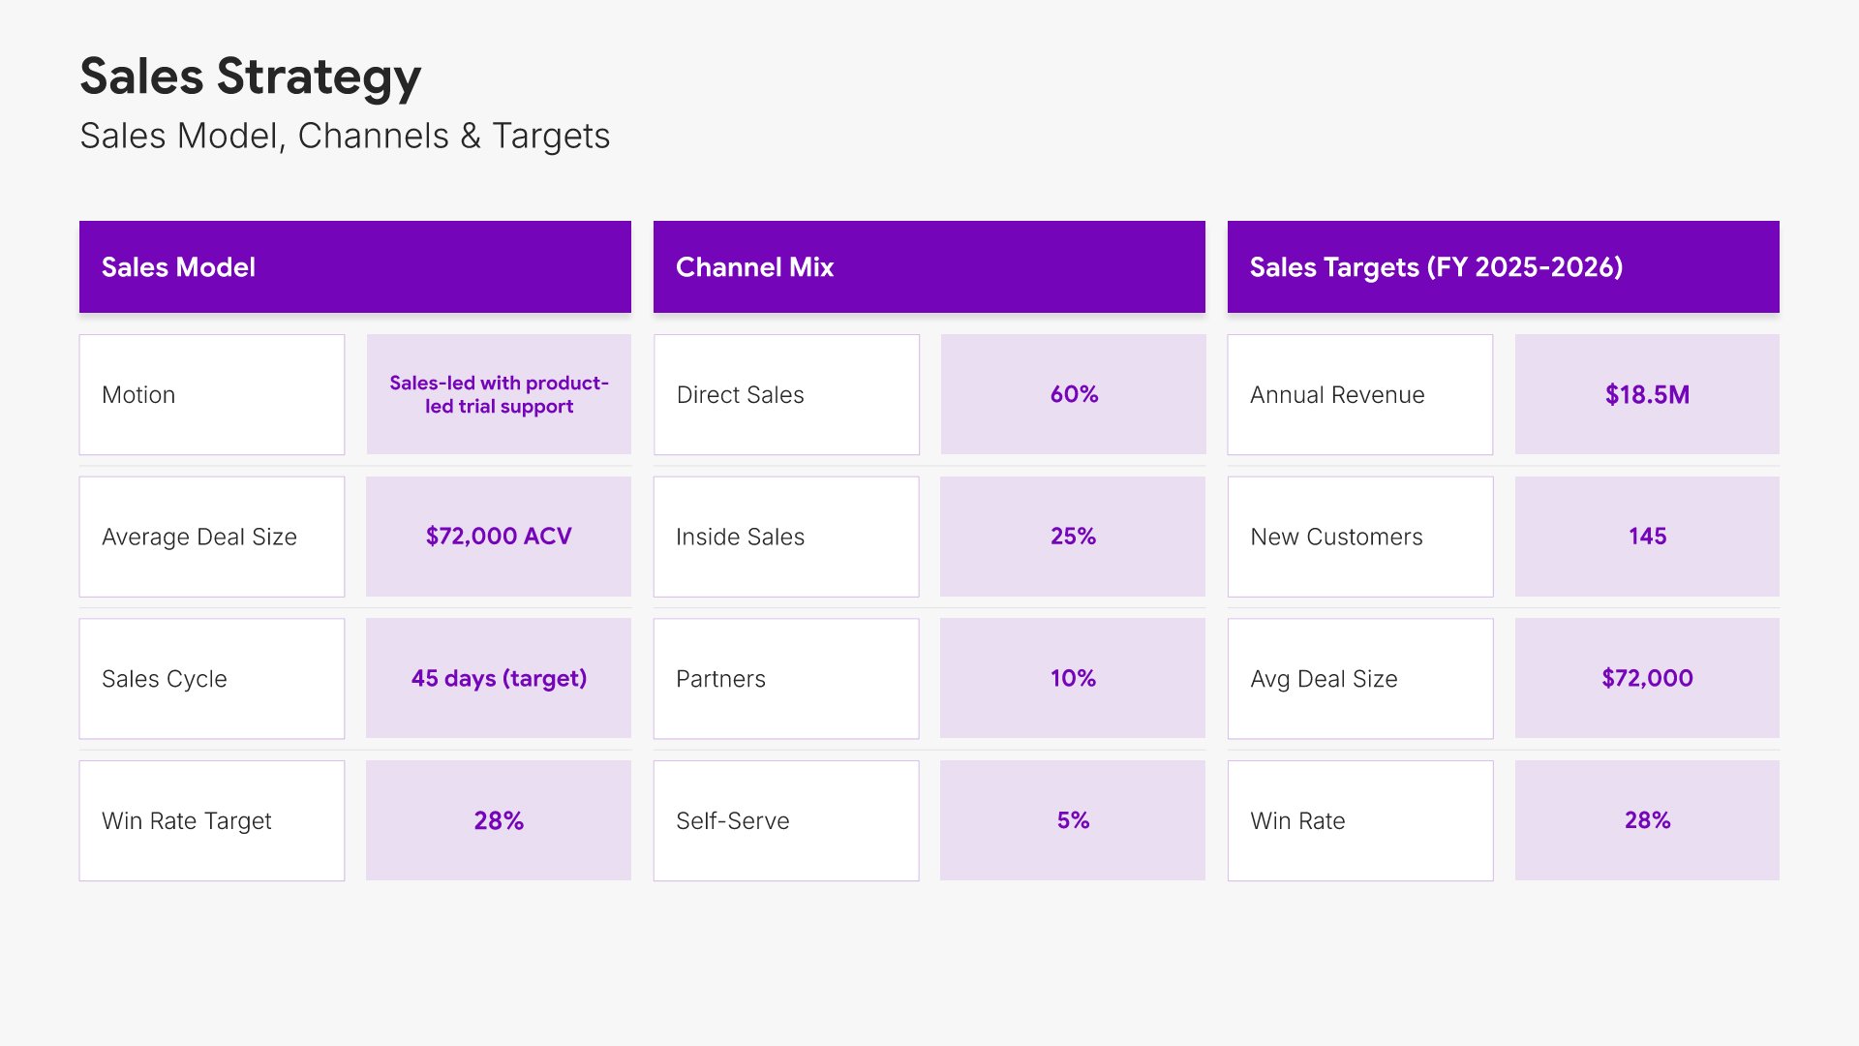Click the Partners label cell
The width and height of the screenshot is (1859, 1046).
coord(785,679)
